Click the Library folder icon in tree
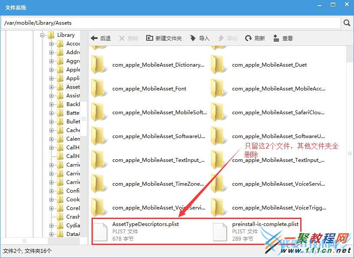Viewport: 354px width, 258px height. (x=51, y=35)
